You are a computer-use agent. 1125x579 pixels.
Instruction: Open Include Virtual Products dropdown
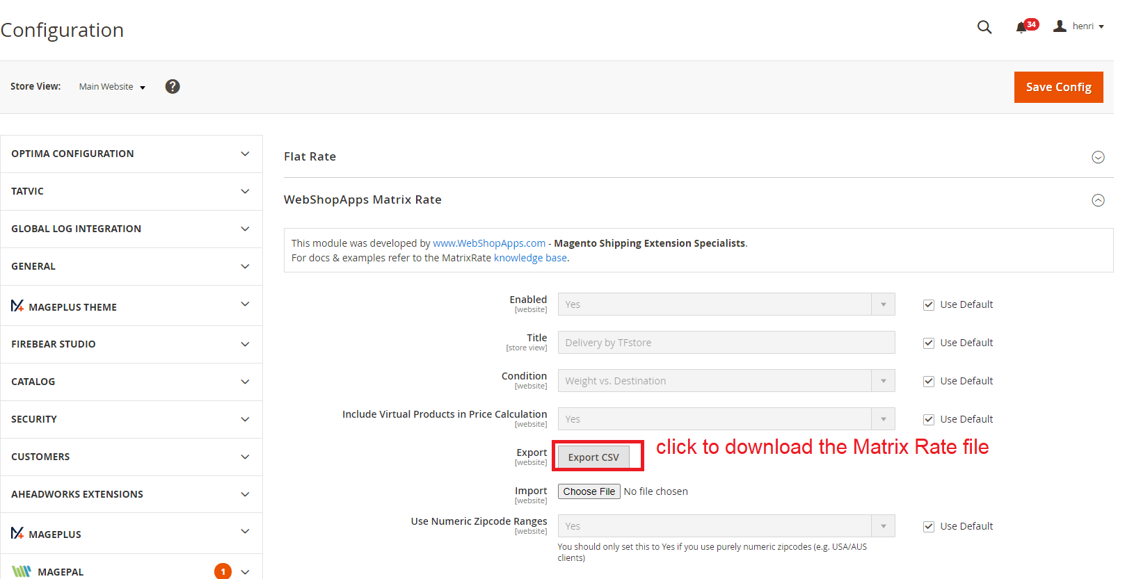click(x=726, y=419)
